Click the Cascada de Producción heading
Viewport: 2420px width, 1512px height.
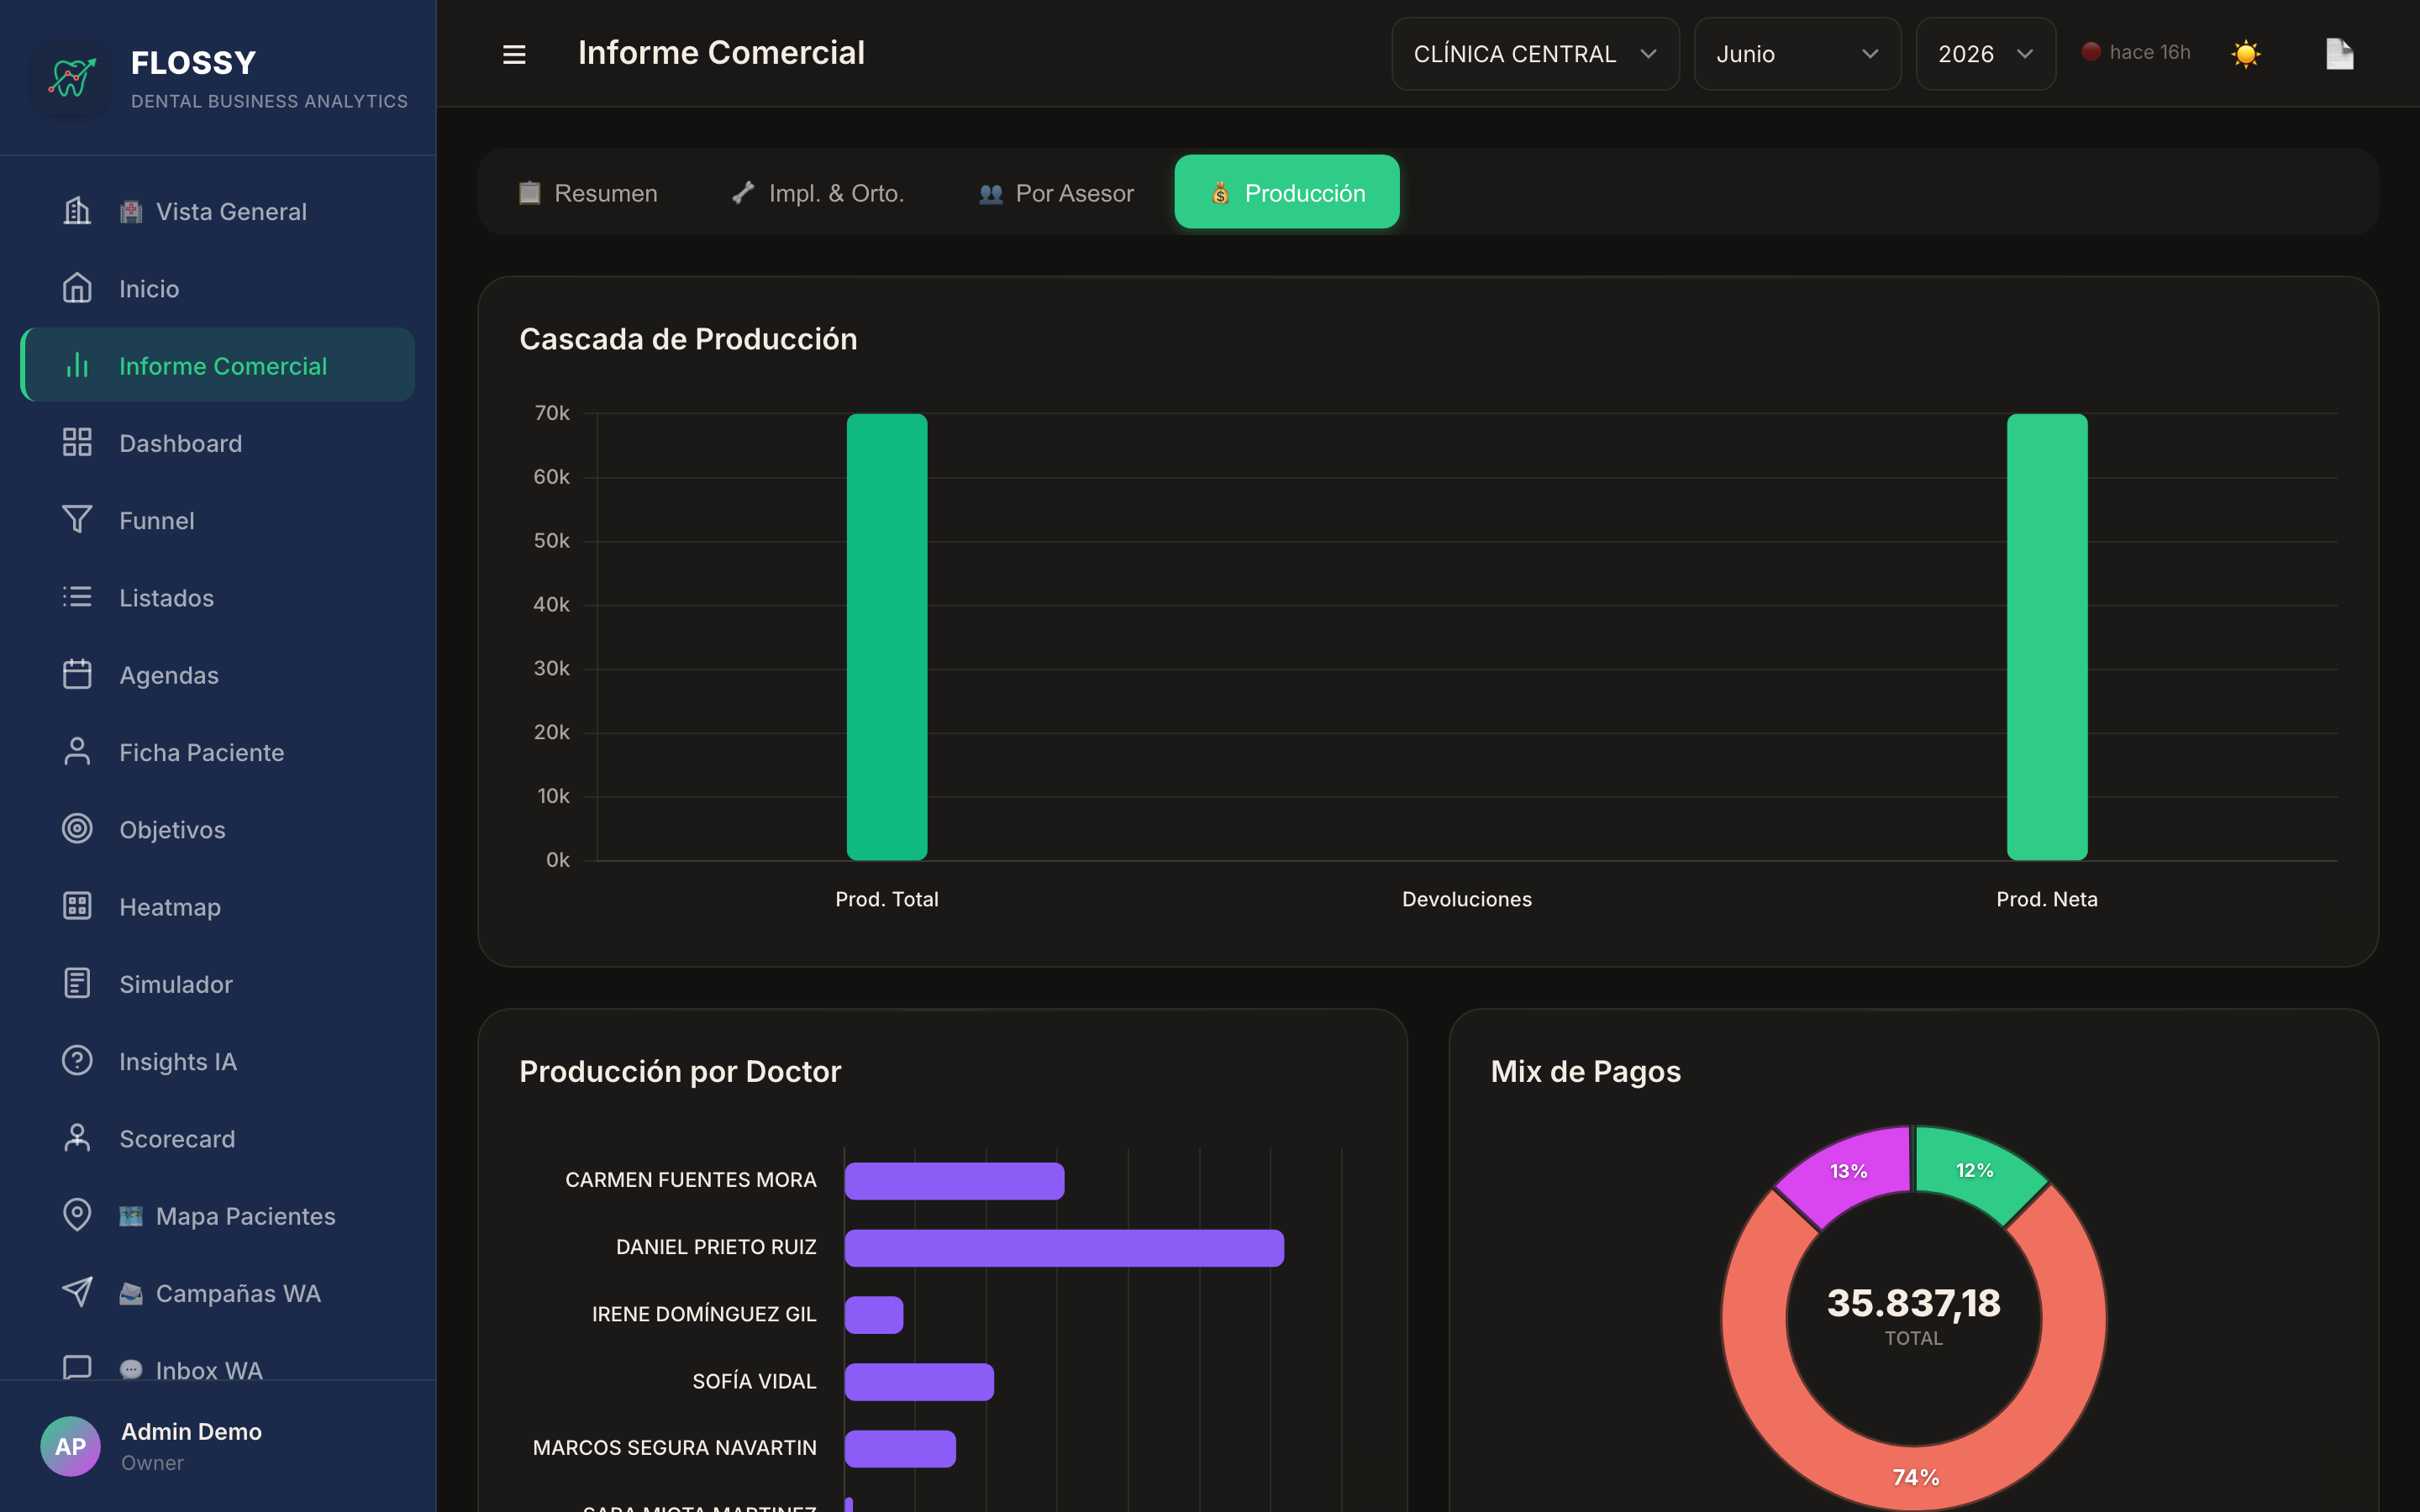coord(688,339)
